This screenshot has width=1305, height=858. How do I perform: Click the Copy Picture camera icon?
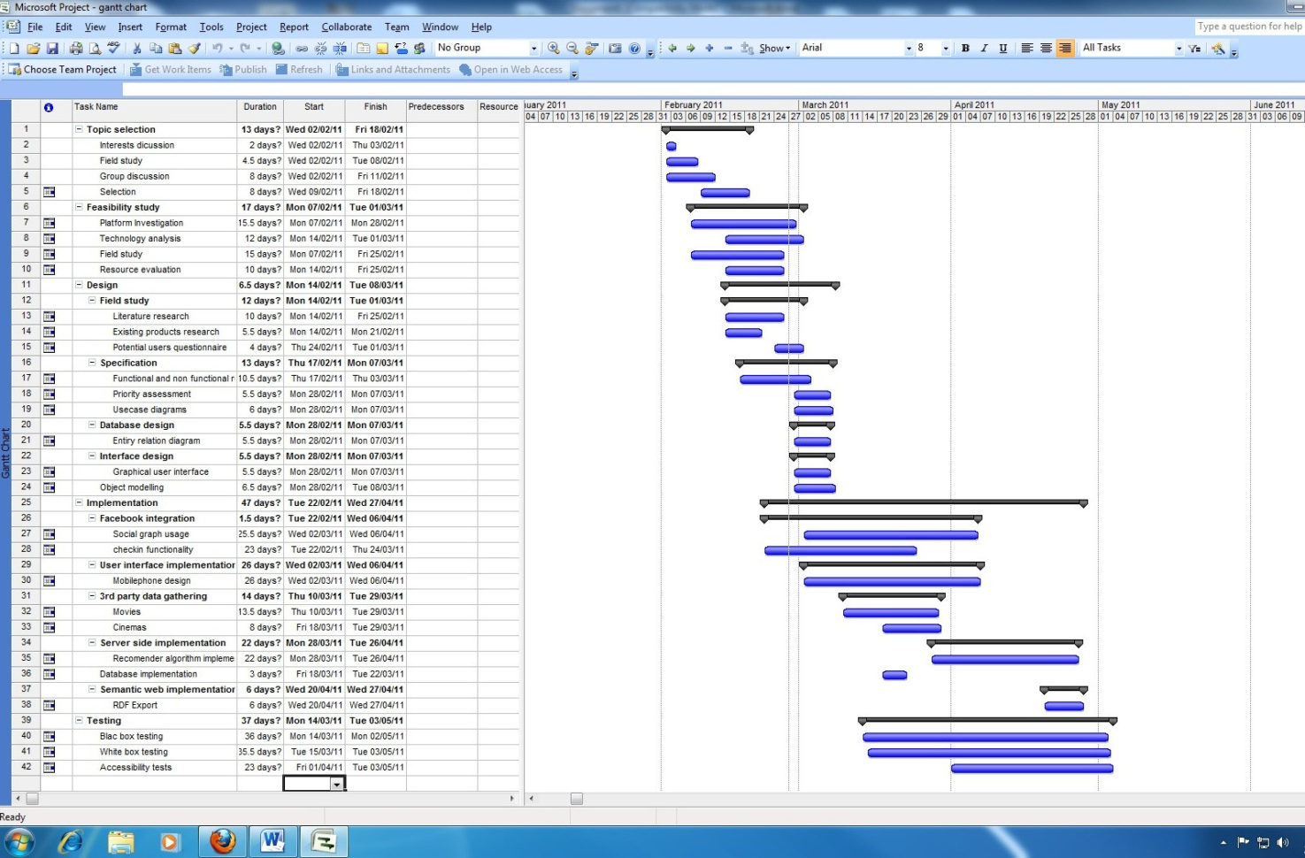615,49
